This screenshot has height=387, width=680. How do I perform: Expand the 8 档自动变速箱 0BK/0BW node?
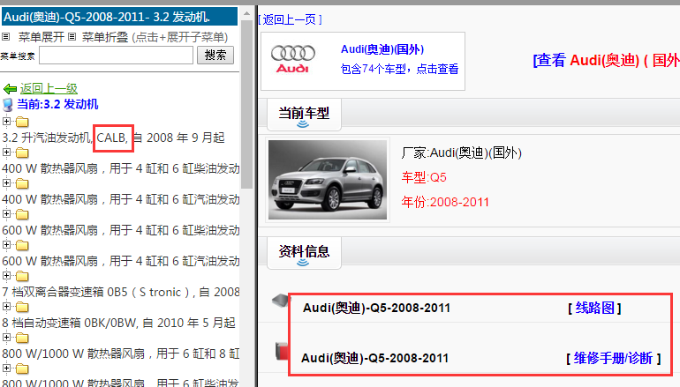(x=6, y=306)
